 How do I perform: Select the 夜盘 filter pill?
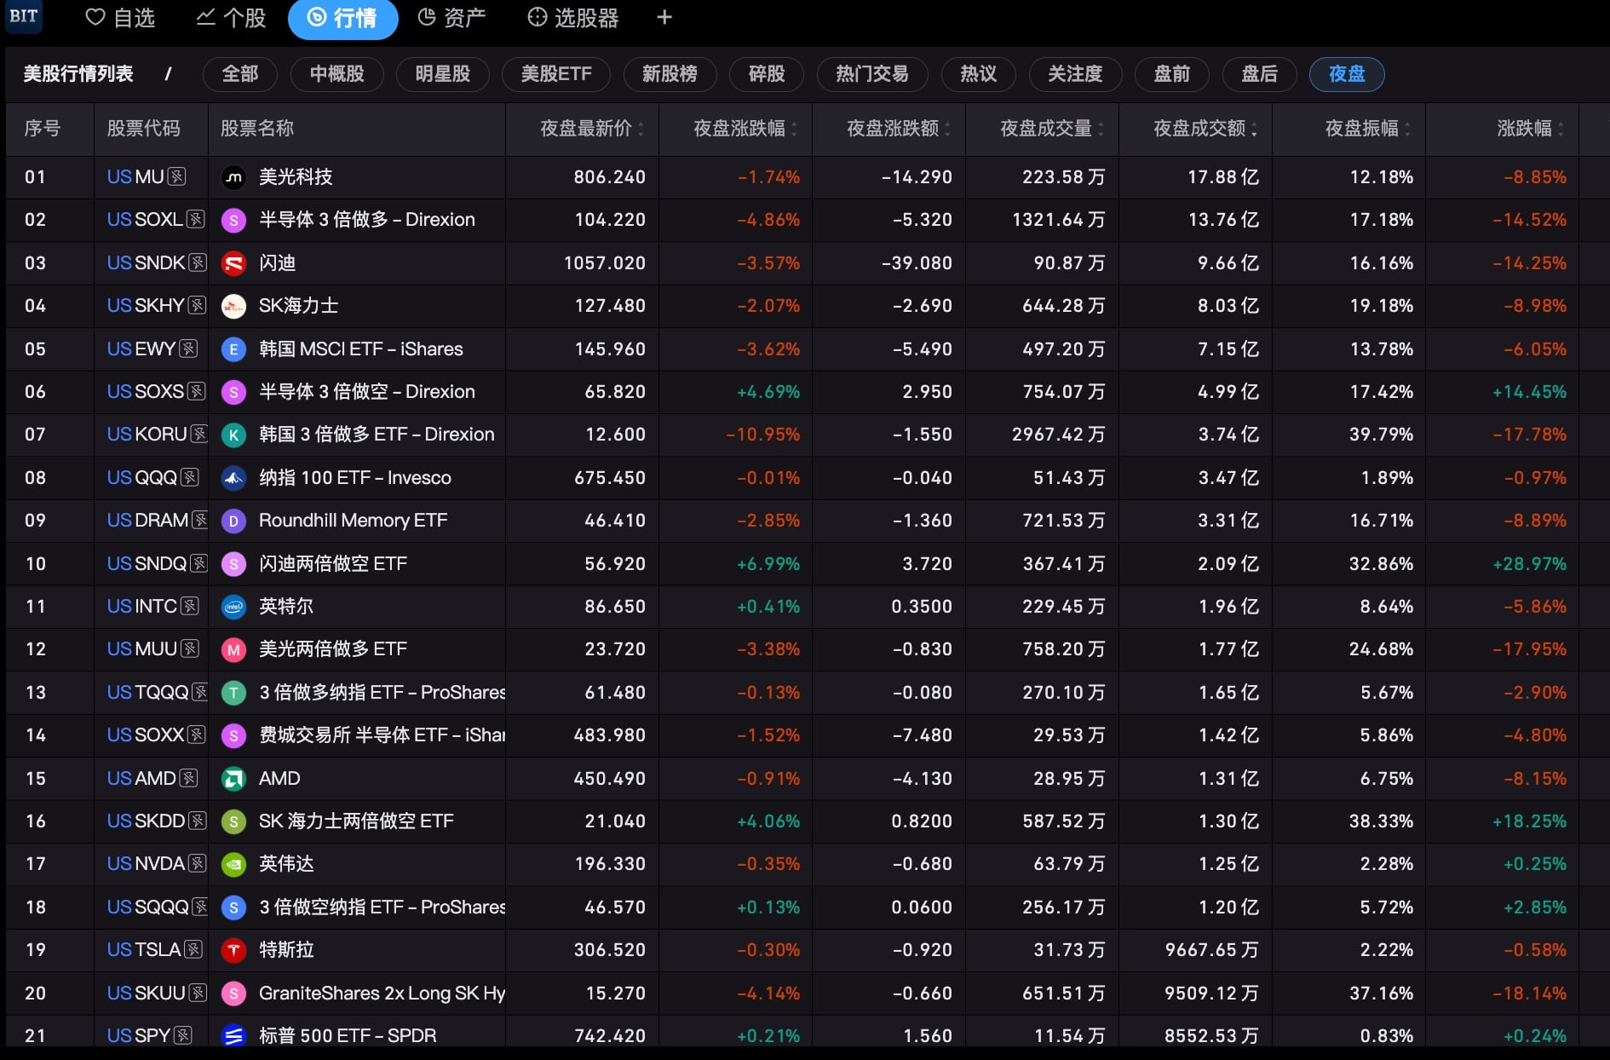click(1346, 74)
